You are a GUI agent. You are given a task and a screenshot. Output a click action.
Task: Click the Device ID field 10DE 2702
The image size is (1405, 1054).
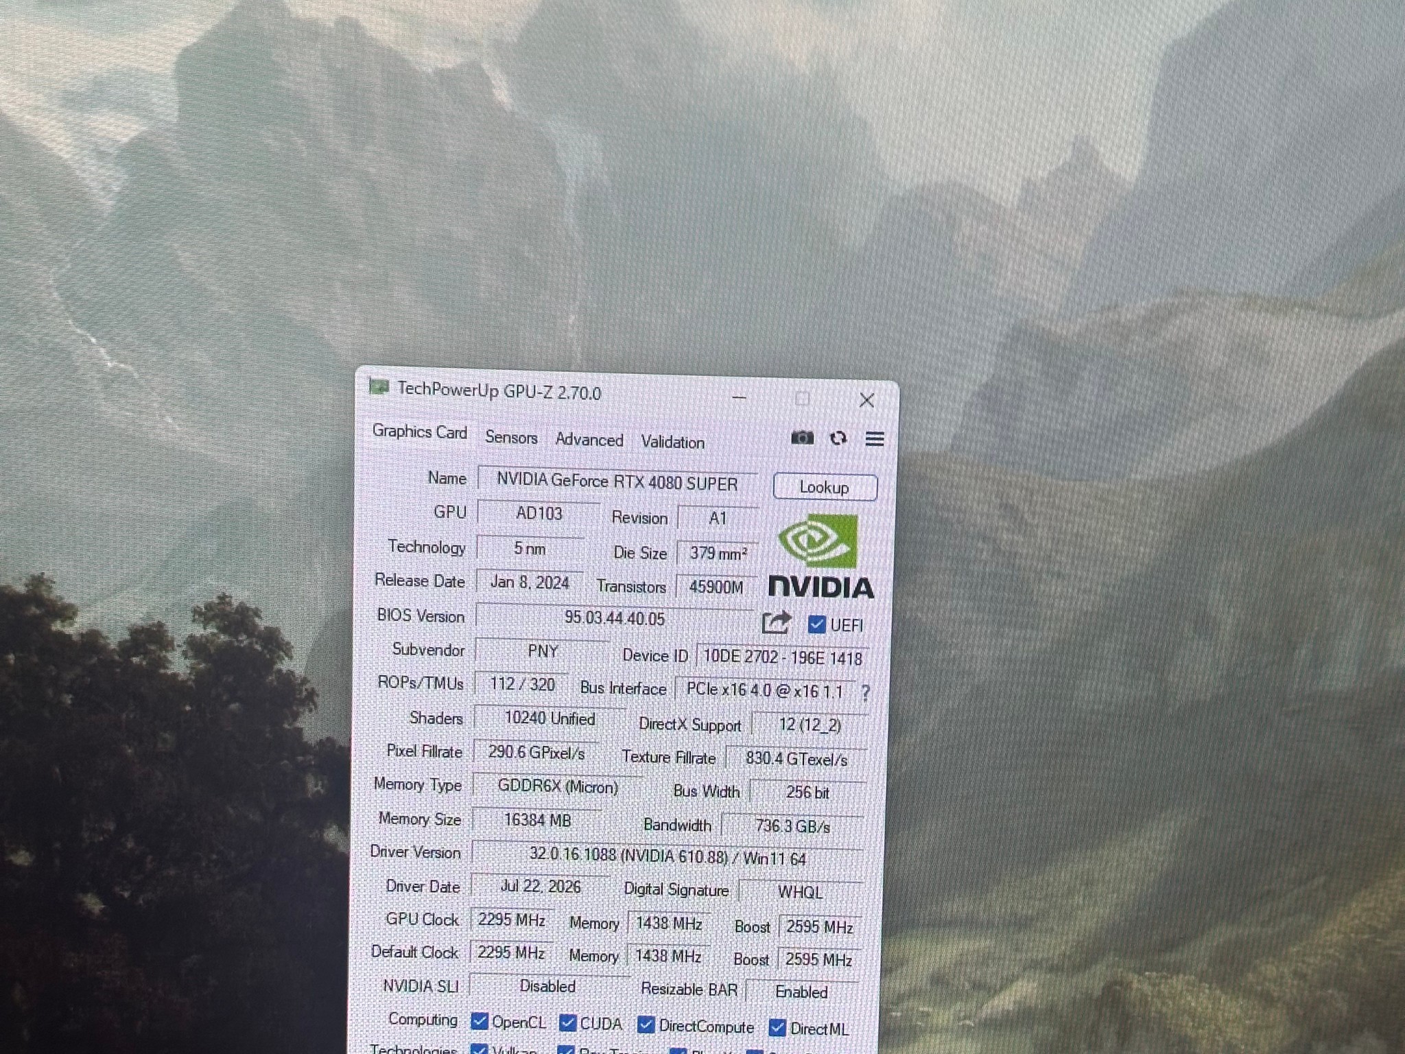[x=783, y=658]
